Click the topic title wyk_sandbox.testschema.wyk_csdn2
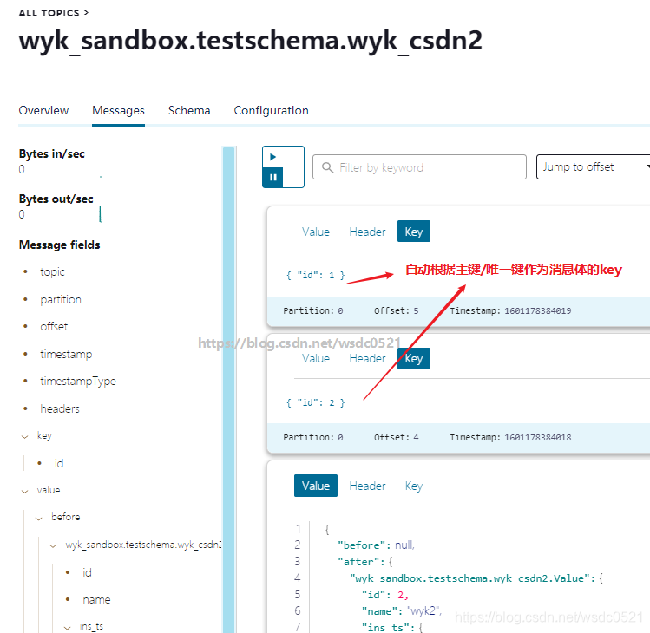The width and height of the screenshot is (650, 633). pos(251,42)
